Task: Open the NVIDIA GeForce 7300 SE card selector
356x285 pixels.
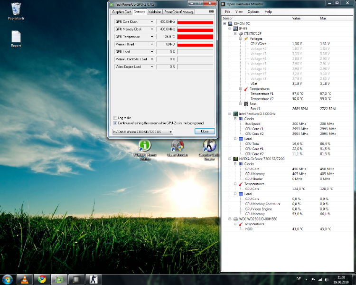Action: pyautogui.click(x=142, y=132)
